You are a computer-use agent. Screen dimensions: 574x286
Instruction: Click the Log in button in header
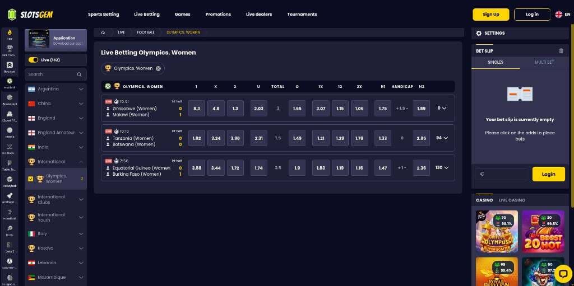tap(532, 14)
